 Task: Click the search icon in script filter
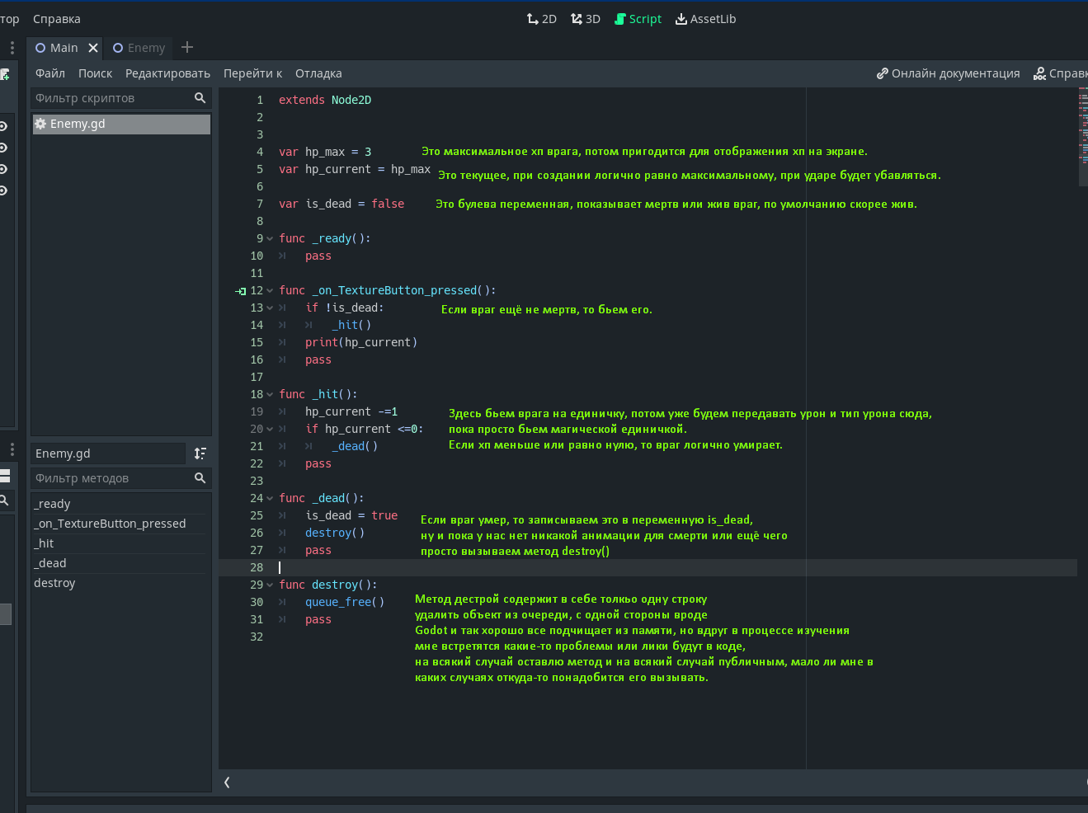200,98
